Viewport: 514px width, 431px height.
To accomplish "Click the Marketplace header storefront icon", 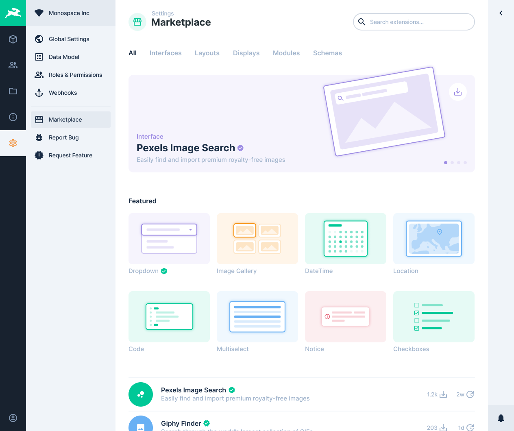I will [137, 22].
